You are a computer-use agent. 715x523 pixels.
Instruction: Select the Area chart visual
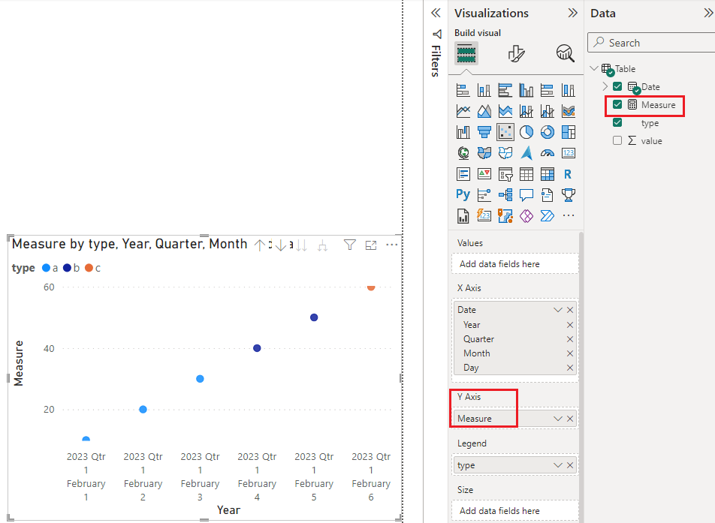tap(484, 111)
